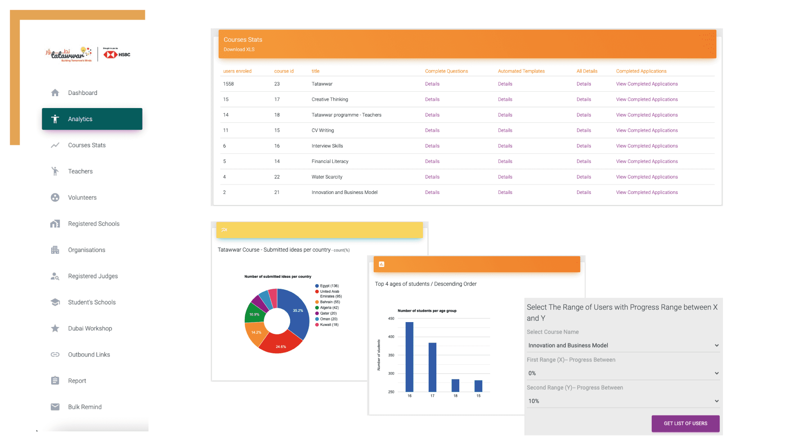
Task: Open the Select Course Name dropdown
Action: coord(623,345)
